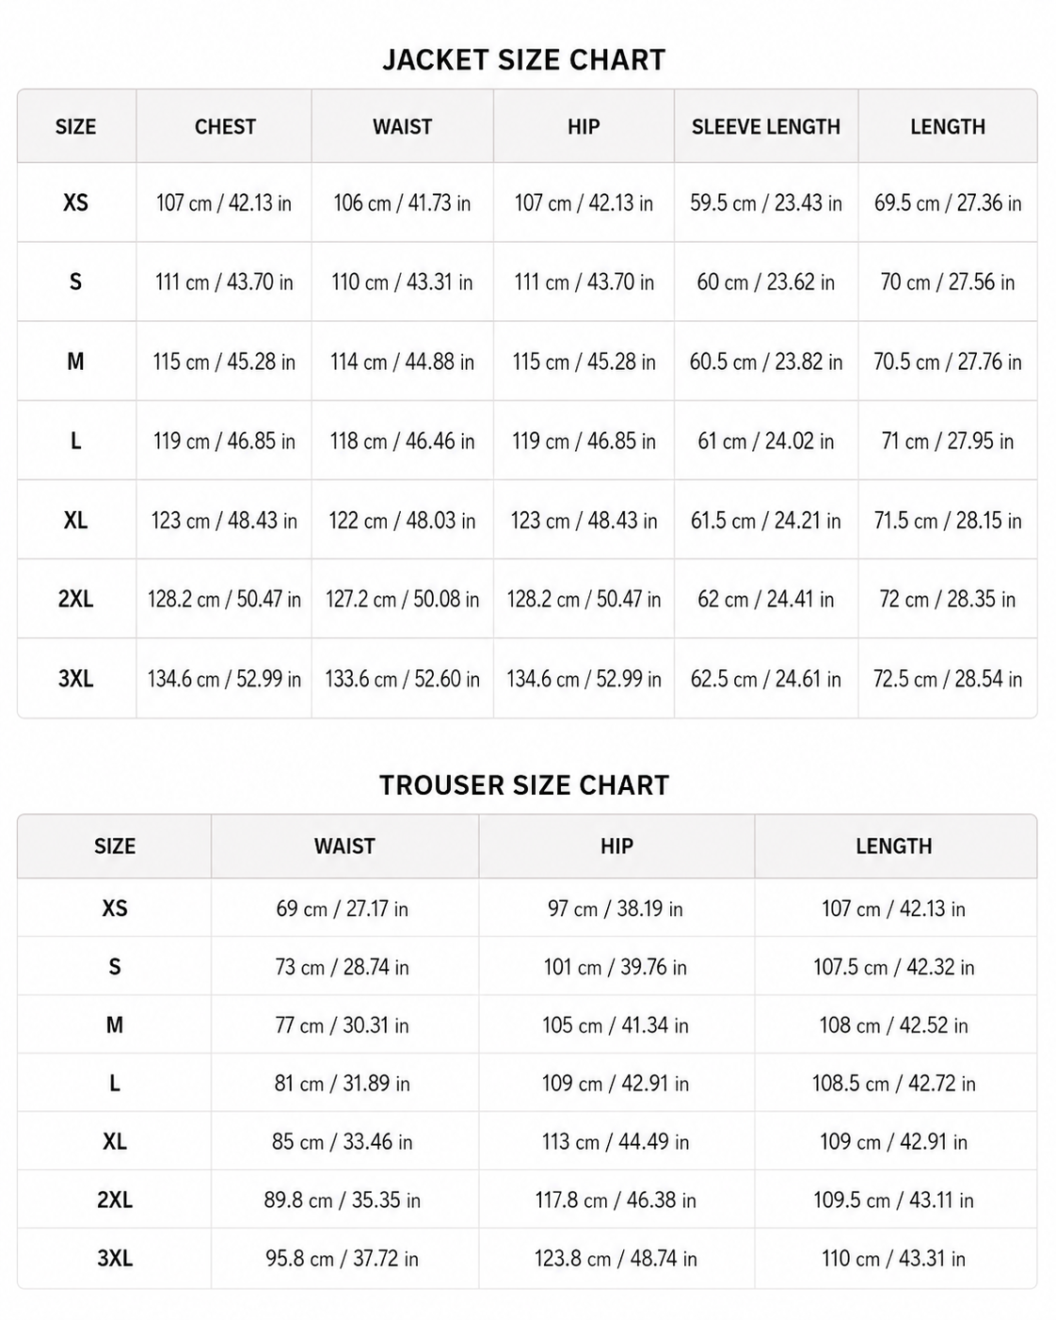This screenshot has height=1320, width=1056.
Task: Click the trouser LENGTH column header
Action: tap(894, 846)
